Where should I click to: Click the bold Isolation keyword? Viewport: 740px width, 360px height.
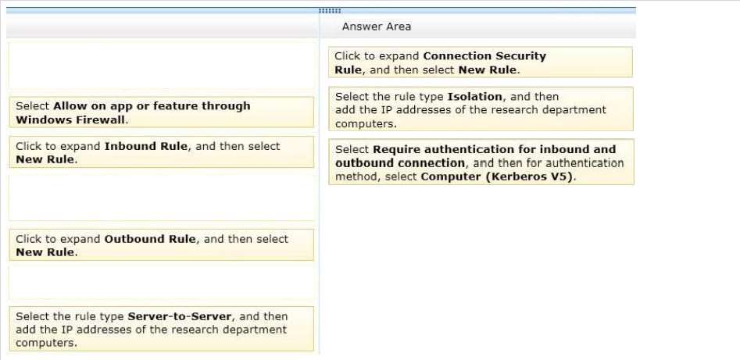point(475,97)
